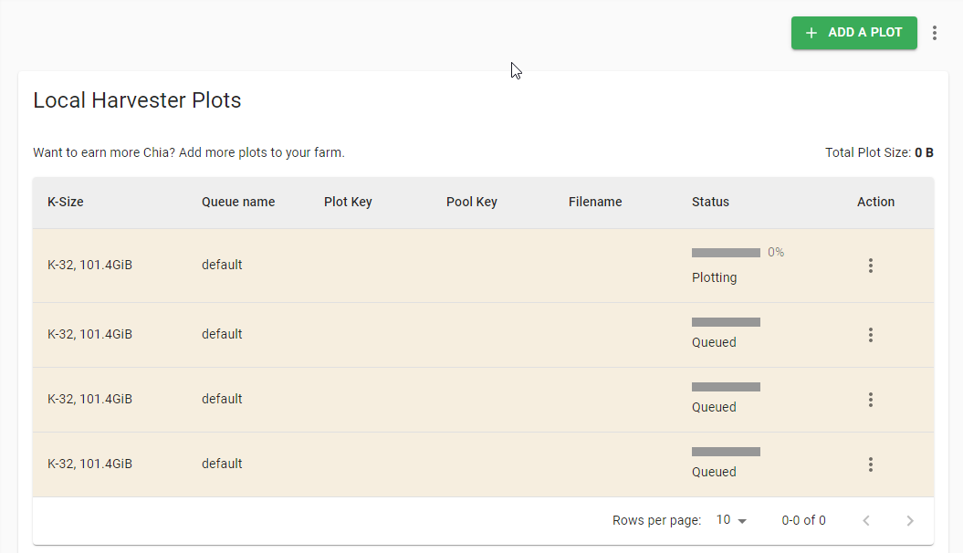The image size is (963, 553).
Task: Open the actions menu on the second Queued row
Action: coord(871,400)
